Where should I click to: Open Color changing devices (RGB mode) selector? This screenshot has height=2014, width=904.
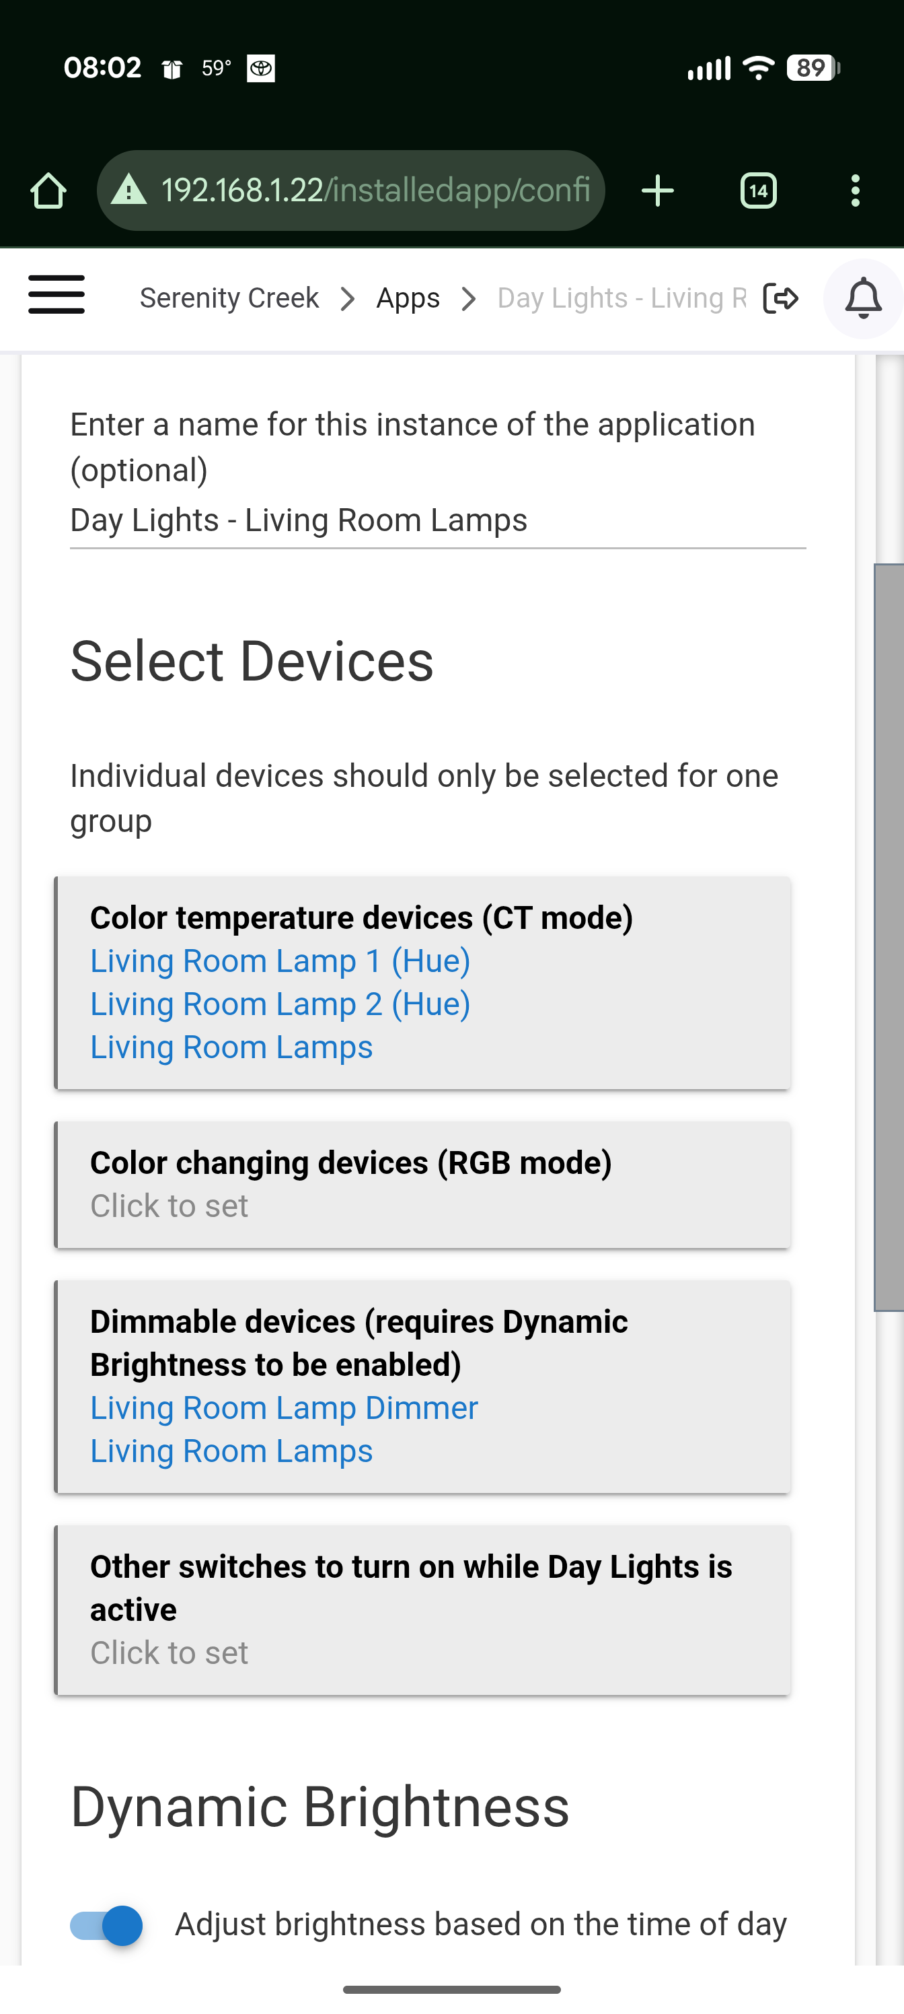(422, 1185)
